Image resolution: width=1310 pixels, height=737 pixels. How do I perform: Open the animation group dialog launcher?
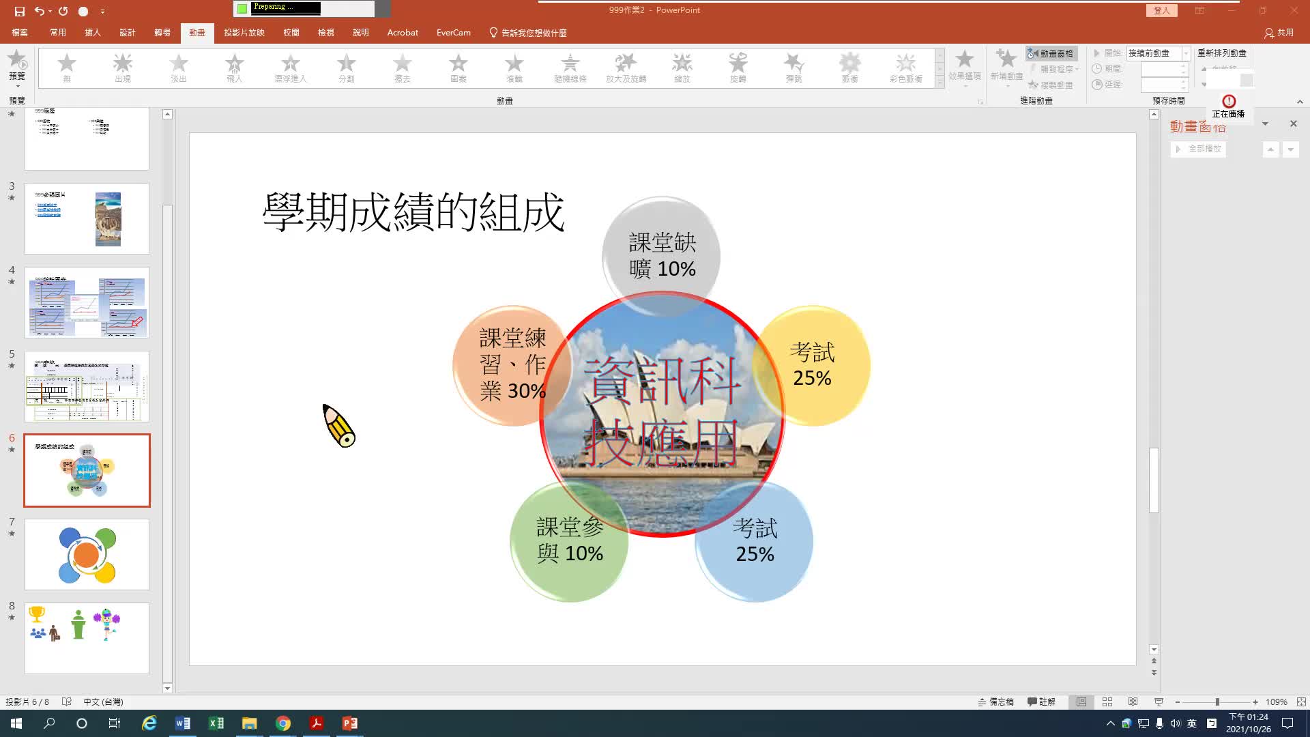[980, 102]
